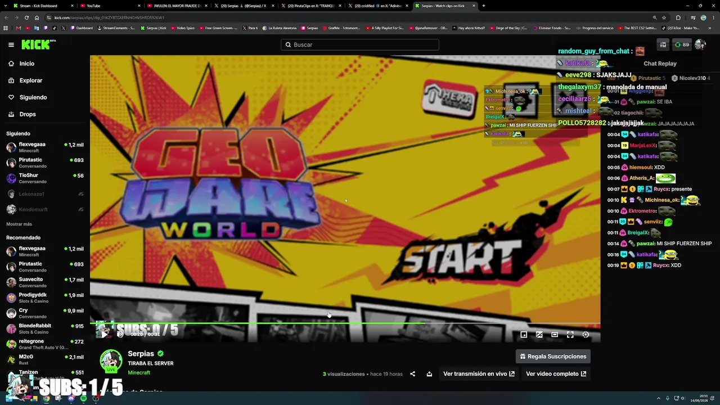Click pawzai's MI SHIP FUERZEN SHIP message

660,244
